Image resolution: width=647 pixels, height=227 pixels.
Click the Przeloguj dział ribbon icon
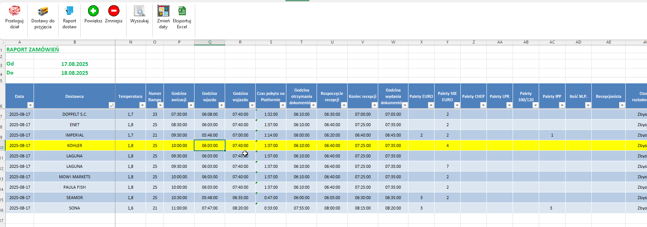14,11
